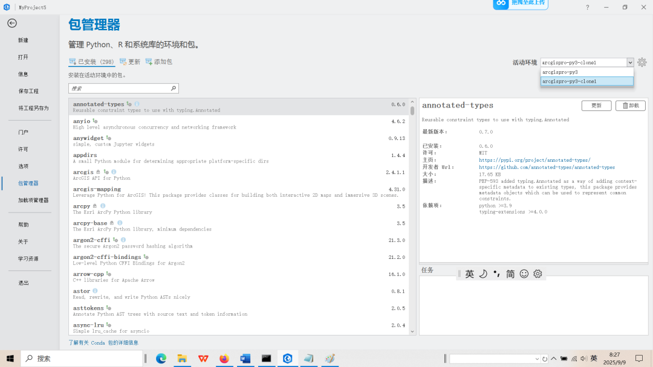Switch to the 更新 tab
Screen dimensions: 653x367
pos(130,62)
